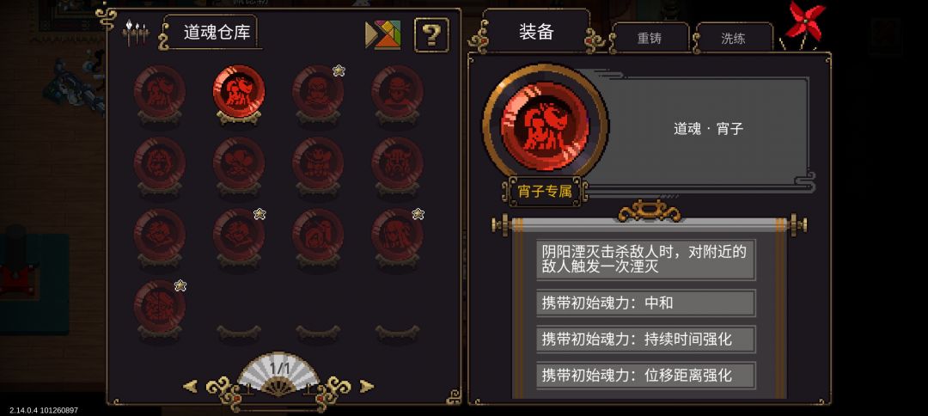Open the question mark help icon

pos(431,35)
